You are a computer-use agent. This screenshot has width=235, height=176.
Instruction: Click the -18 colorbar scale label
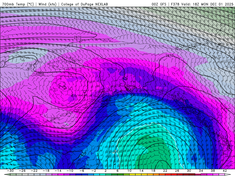point(46,171)
